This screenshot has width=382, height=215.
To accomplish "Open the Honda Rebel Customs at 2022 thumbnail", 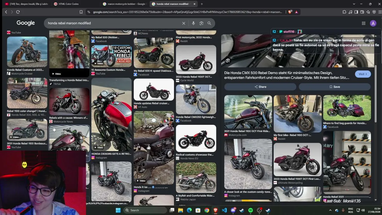I will click(x=27, y=52).
